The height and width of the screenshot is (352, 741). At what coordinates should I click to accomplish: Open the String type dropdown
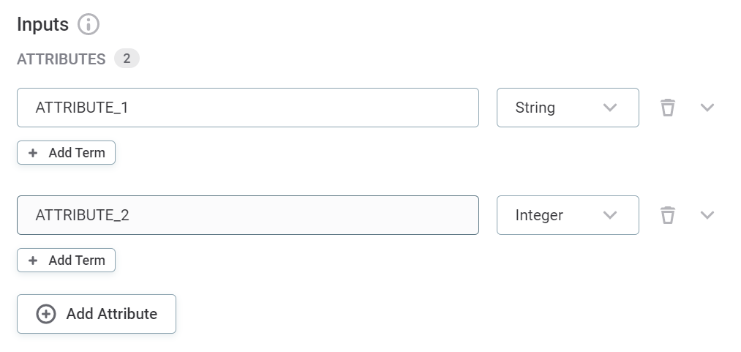567,108
